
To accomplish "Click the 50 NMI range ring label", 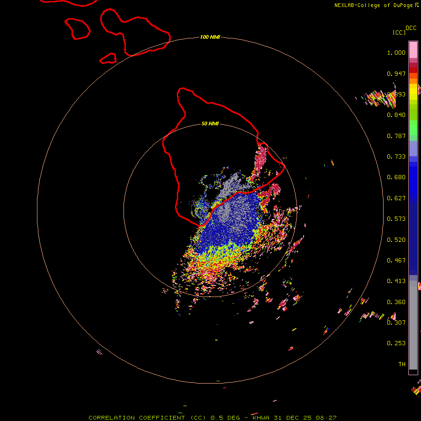I will coord(210,123).
